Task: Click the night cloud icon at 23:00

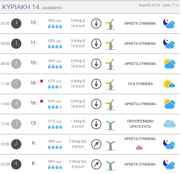Action: click(169, 164)
